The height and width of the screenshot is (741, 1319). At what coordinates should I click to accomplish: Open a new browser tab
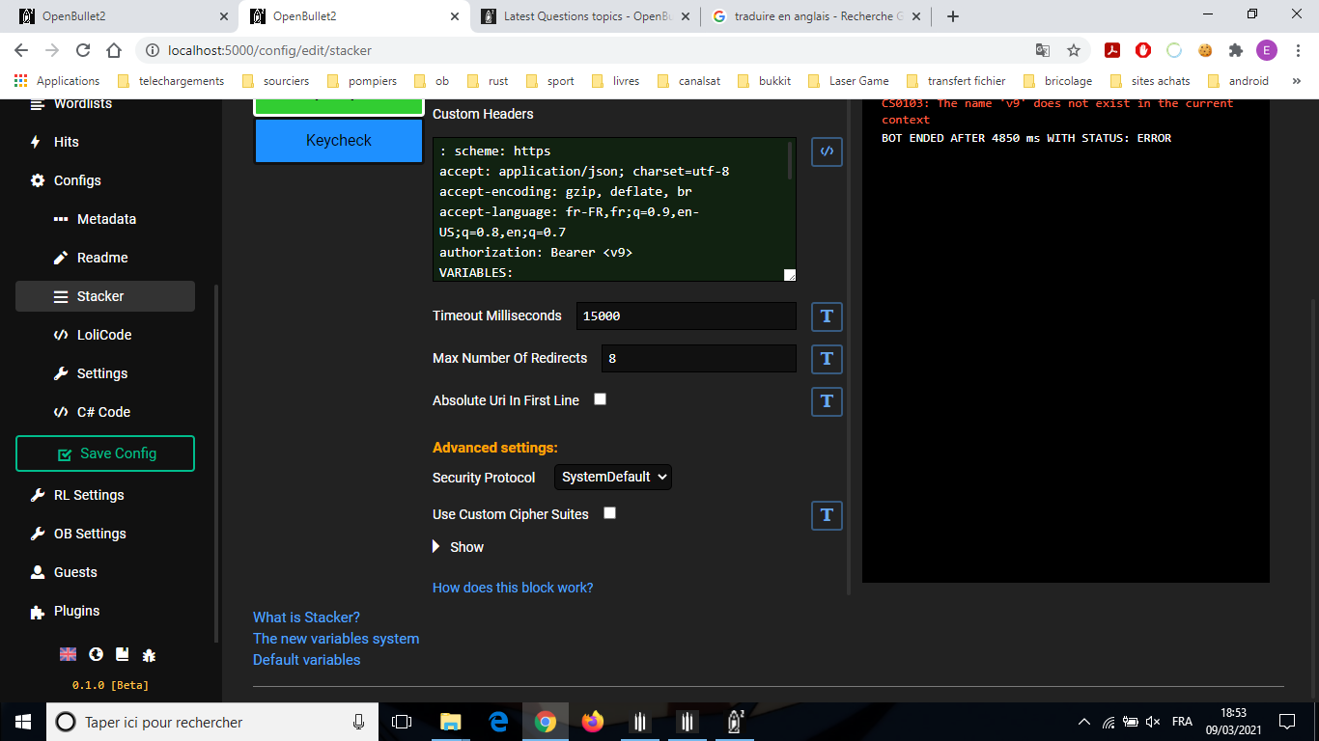953,16
